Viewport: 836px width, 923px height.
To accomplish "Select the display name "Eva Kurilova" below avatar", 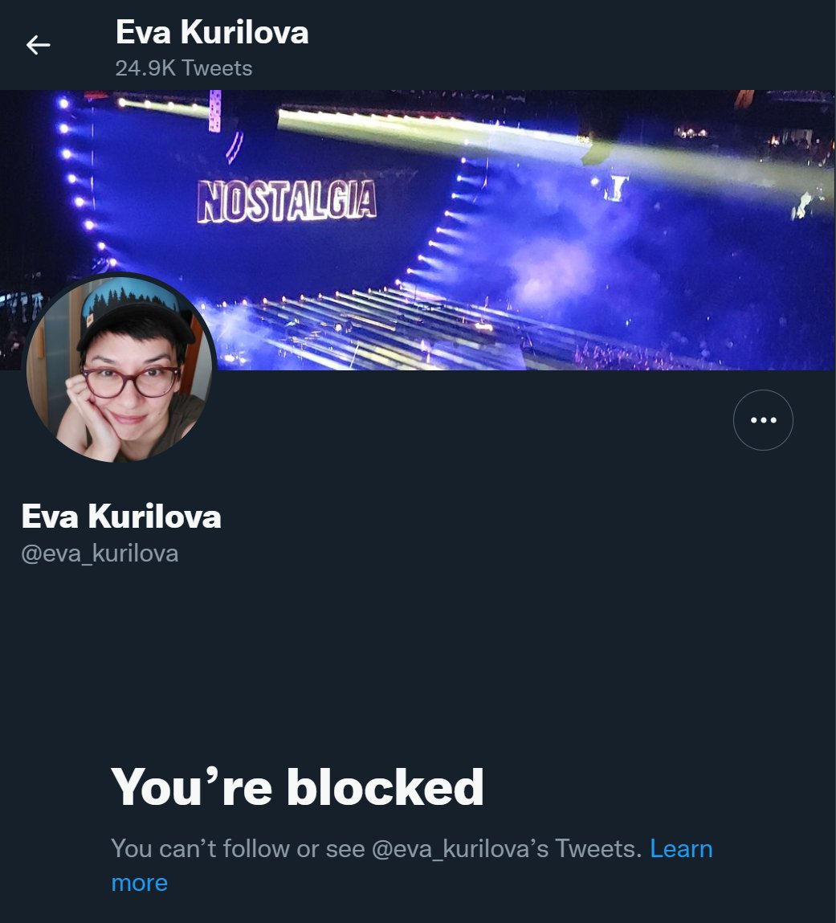I will [x=121, y=517].
